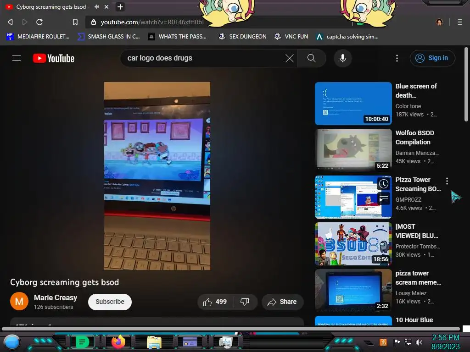470x352 pixels.
Task: Open the volume icon in the tray
Action: click(419, 342)
